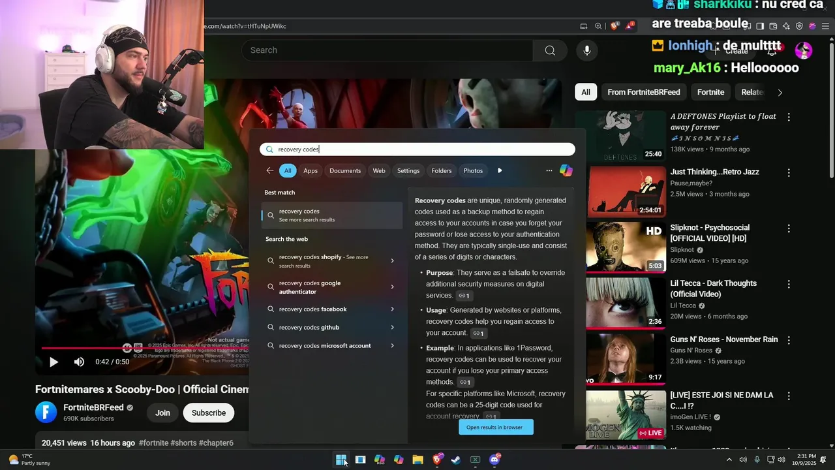Open Windows Start button
Image resolution: width=835 pixels, height=470 pixels.
[x=341, y=460]
